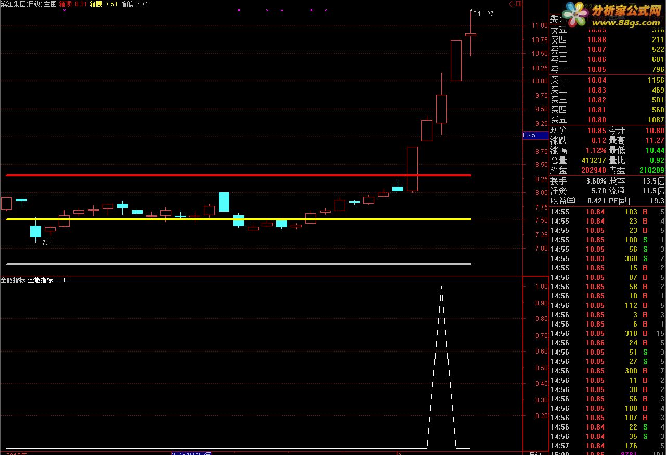Click the 量比 0.92 volume ratio
The height and width of the screenshot is (455, 666).
click(x=657, y=160)
